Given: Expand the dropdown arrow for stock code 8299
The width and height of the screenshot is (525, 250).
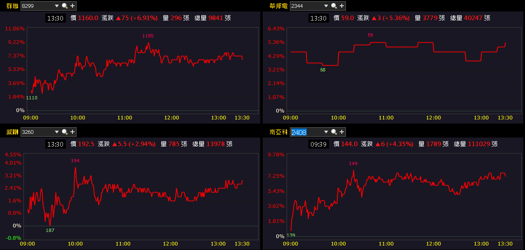Looking at the screenshot, I should (x=56, y=6).
